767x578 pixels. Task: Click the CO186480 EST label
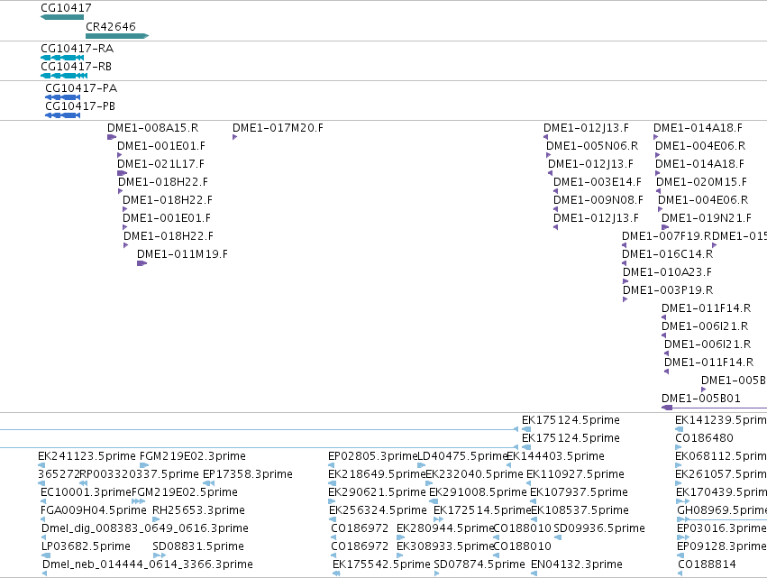705,438
